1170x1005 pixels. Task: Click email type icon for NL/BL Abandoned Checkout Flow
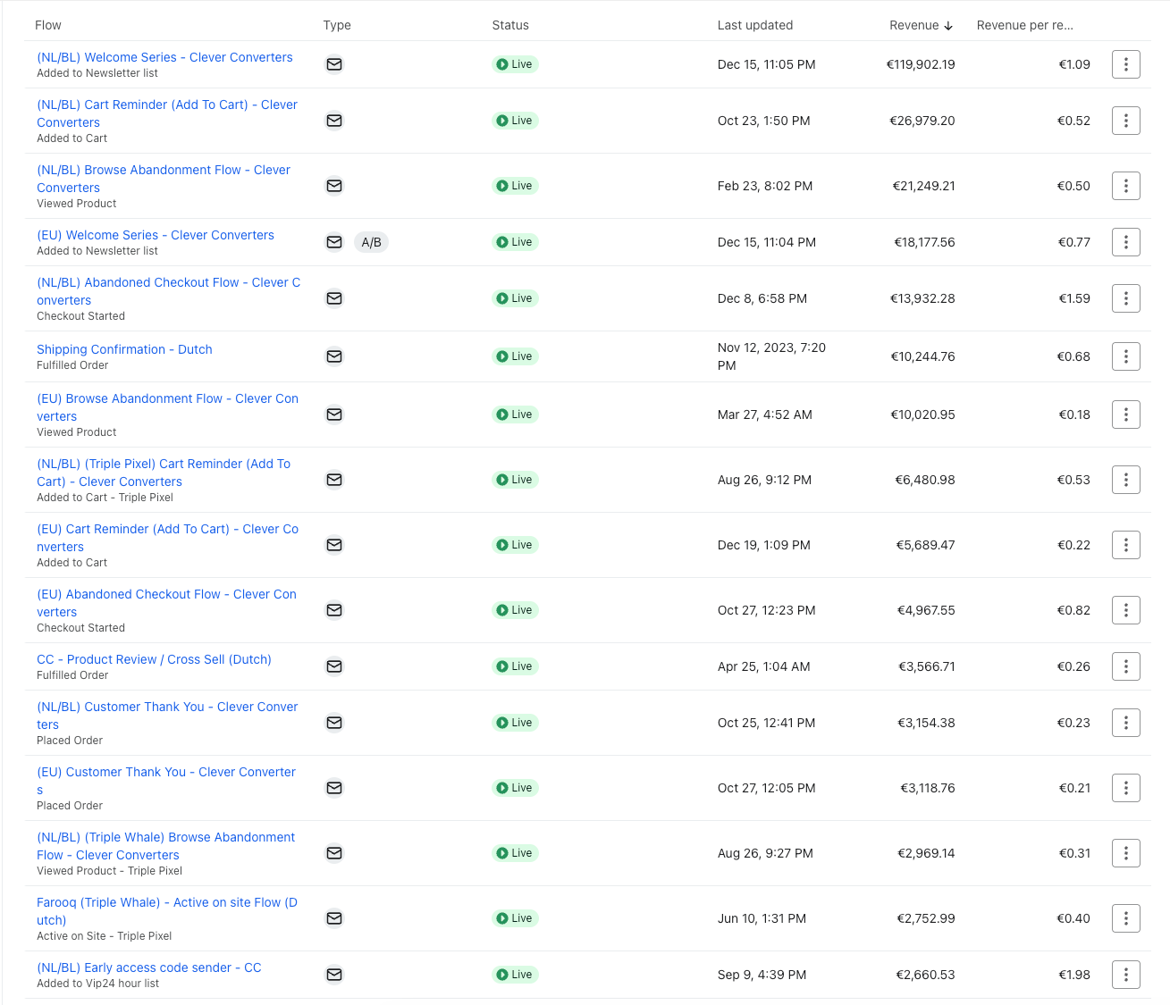pos(334,298)
